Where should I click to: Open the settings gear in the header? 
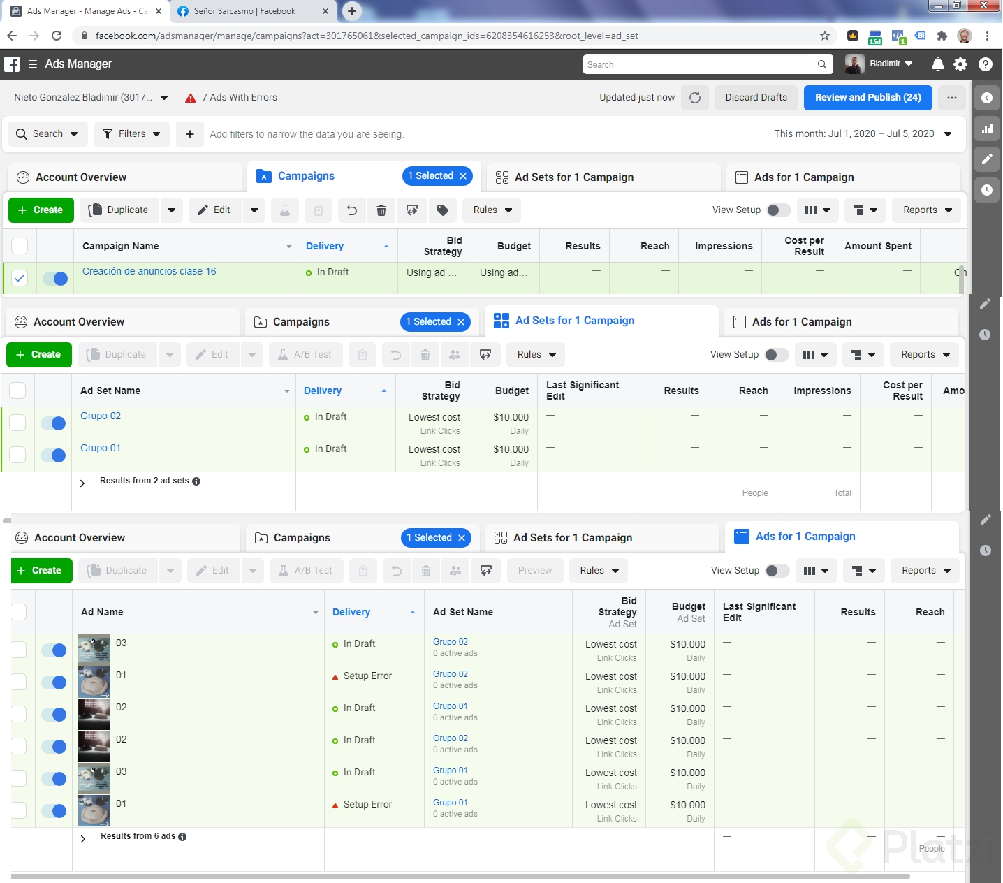(x=960, y=64)
